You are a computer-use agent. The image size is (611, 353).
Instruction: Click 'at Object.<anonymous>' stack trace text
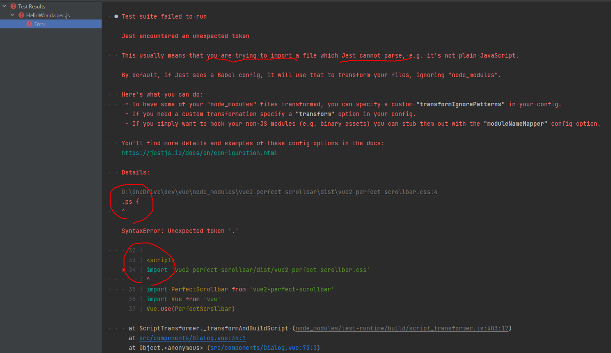tap(166, 348)
